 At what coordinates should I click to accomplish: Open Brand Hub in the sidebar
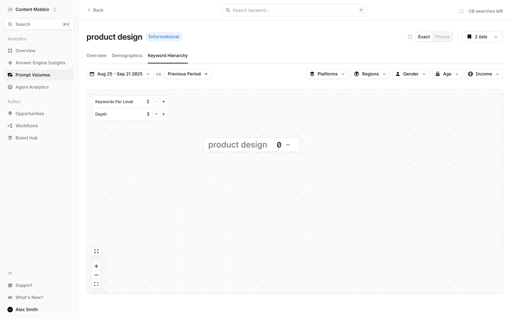[x=26, y=138]
